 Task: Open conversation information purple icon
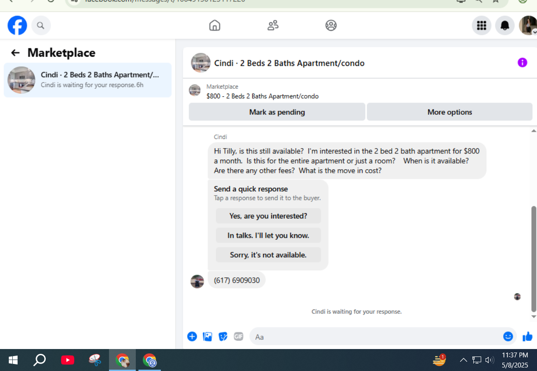pyautogui.click(x=522, y=63)
